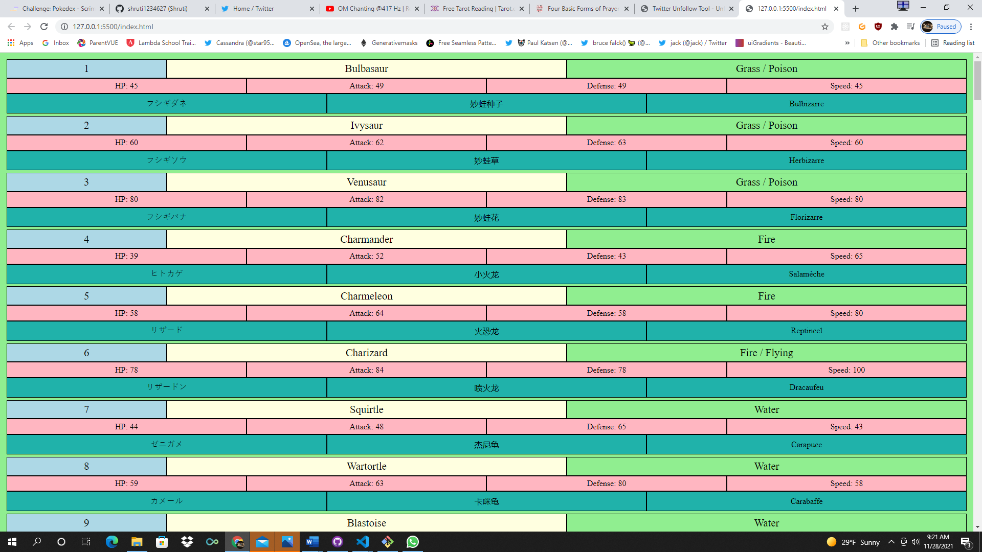Open Microsoft Word from the taskbar
Viewport: 982px width, 552px height.
coord(313,542)
